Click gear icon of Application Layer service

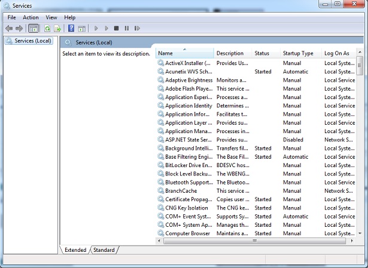click(x=160, y=122)
